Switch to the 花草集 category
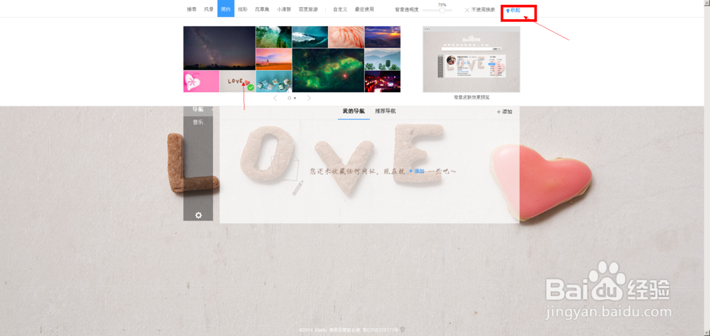 262,9
